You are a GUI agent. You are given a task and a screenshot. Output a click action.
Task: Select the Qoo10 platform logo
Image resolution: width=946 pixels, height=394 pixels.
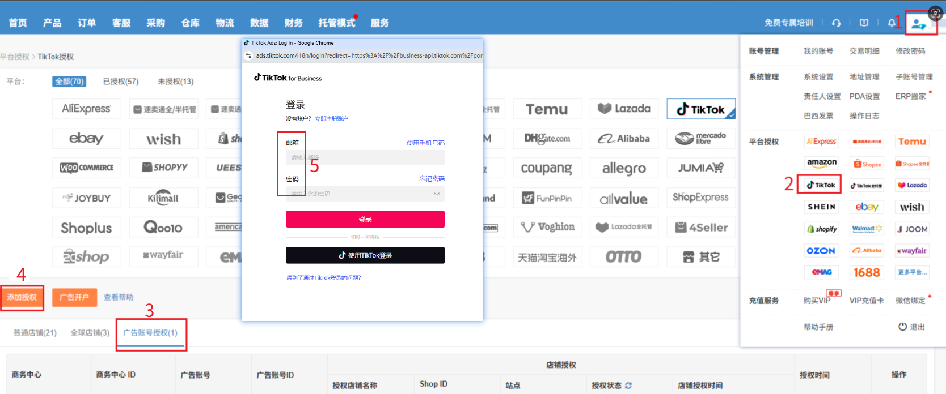click(164, 228)
